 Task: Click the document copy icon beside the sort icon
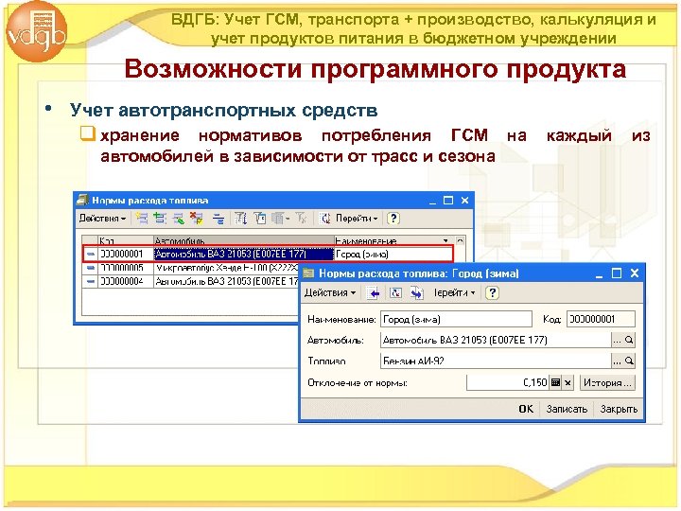pos(260,219)
